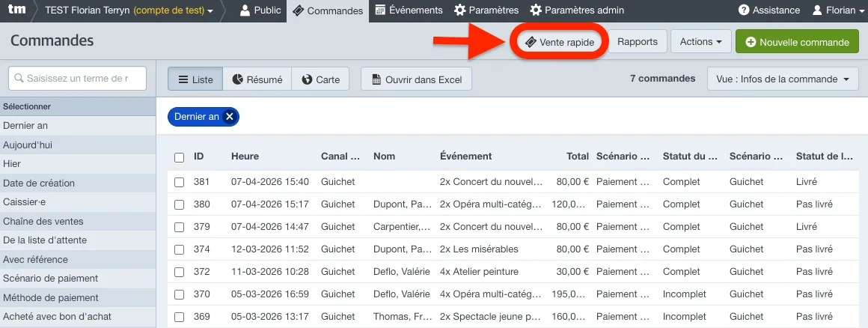The width and height of the screenshot is (868, 328).
Task: Click the Paramètres admin gear icon
Action: click(x=535, y=10)
